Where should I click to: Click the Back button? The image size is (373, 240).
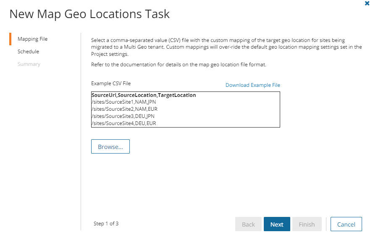click(248, 224)
